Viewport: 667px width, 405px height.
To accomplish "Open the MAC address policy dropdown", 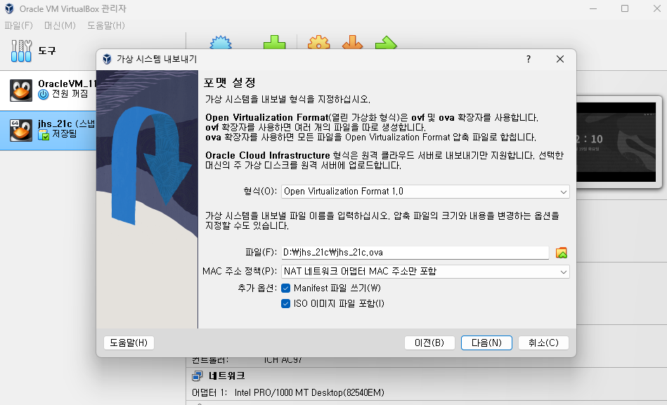I will [x=425, y=272].
